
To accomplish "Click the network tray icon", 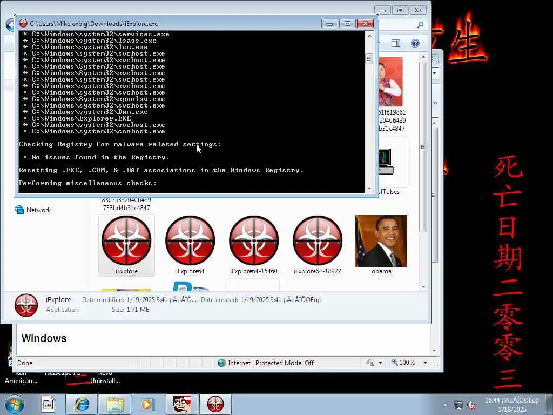I will point(458,405).
